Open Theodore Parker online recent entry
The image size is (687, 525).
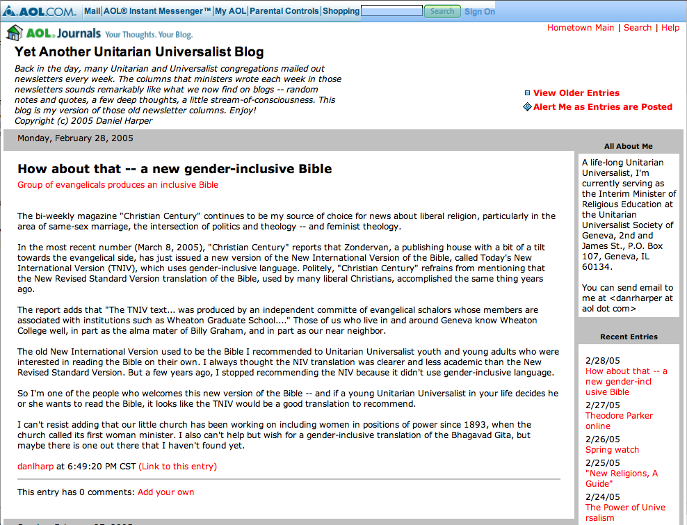pyautogui.click(x=619, y=421)
